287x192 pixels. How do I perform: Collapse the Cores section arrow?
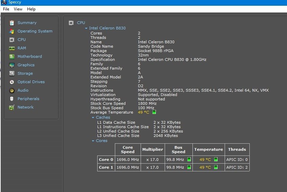(x=93, y=141)
